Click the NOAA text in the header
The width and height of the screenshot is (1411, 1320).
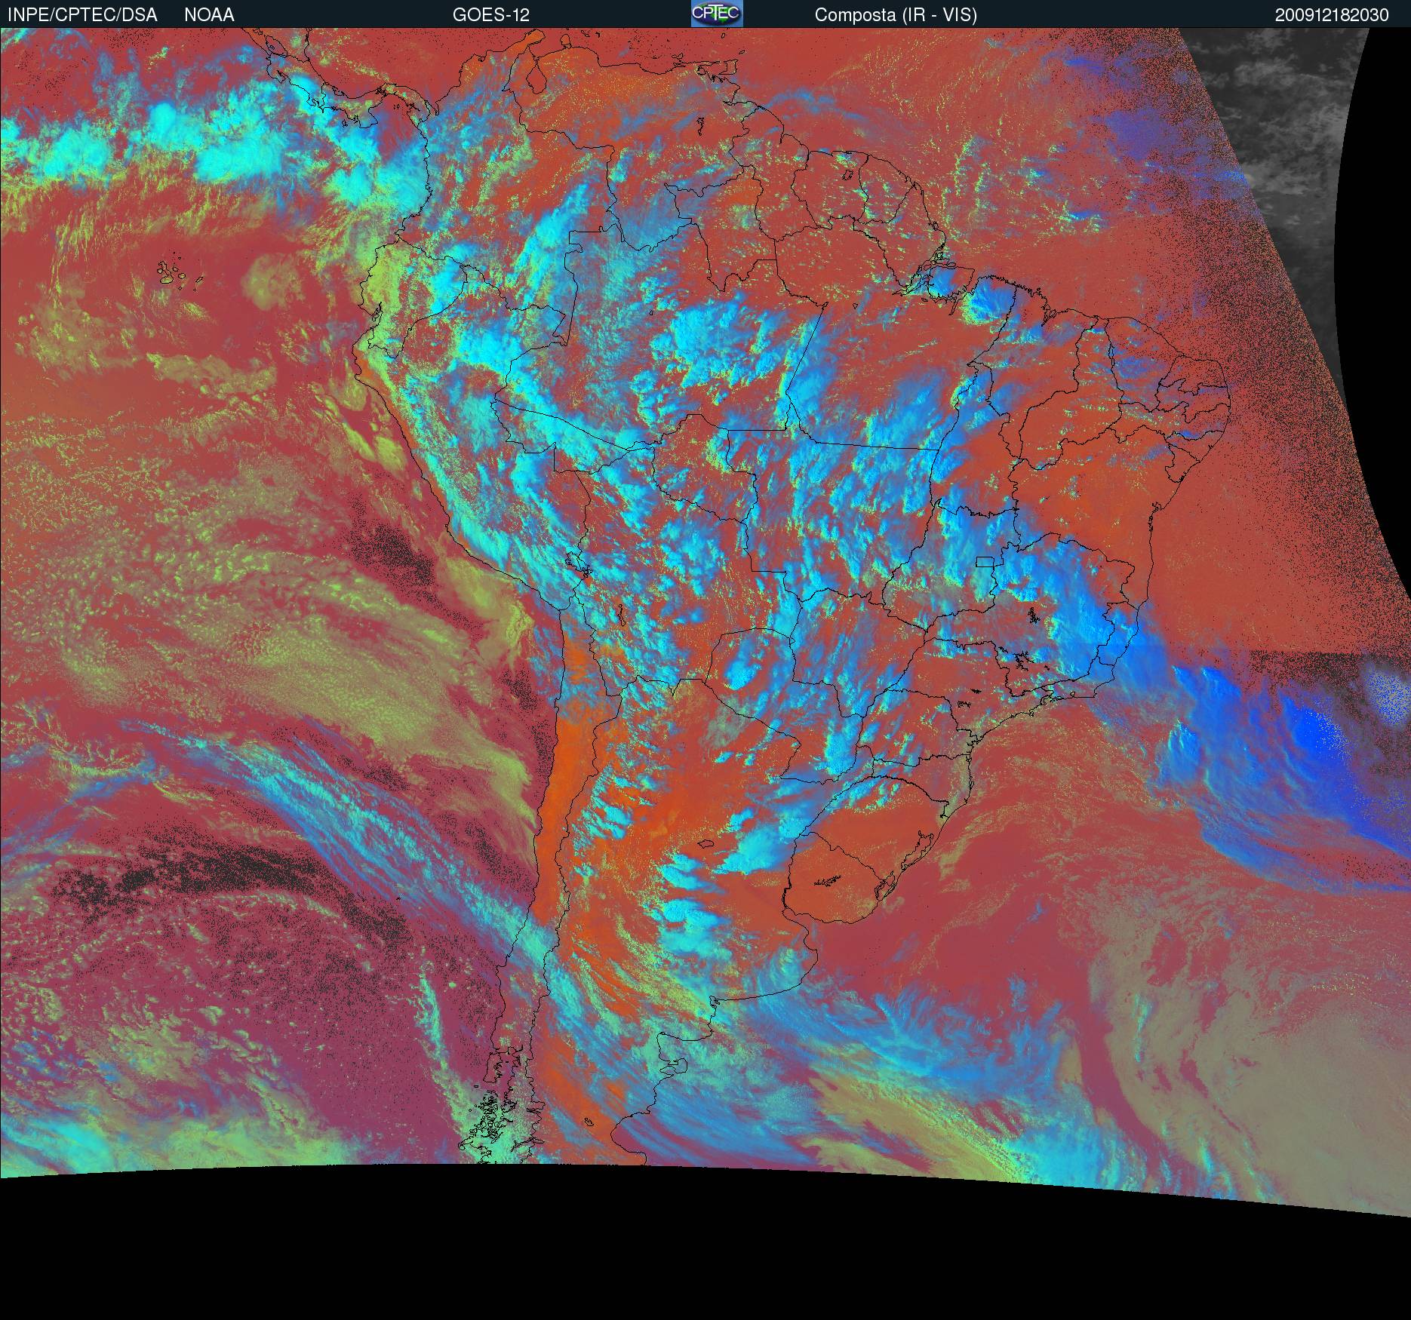point(209,15)
